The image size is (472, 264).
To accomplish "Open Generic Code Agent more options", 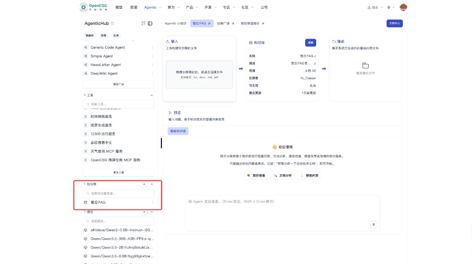I will (152, 47).
